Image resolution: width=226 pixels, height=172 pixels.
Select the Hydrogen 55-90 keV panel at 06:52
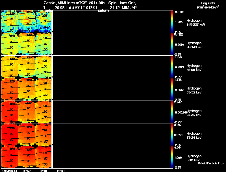tap(27, 67)
